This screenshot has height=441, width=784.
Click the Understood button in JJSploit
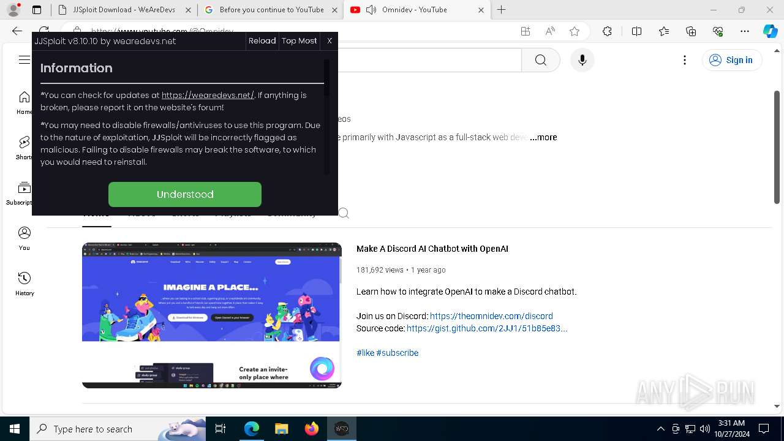tap(185, 194)
